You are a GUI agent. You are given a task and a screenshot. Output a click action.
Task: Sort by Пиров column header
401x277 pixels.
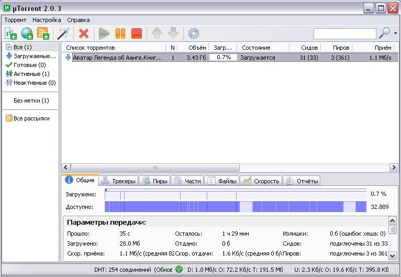[337, 48]
